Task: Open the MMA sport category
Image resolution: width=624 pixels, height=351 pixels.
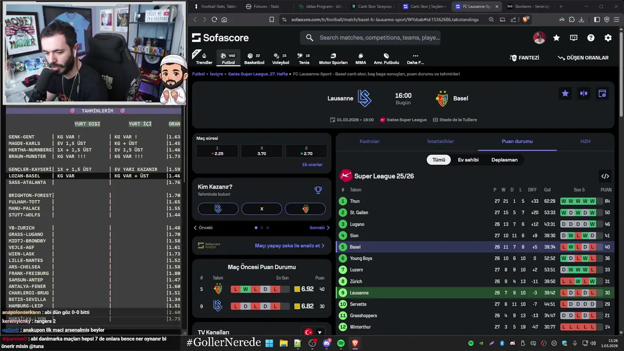Action: tap(361, 58)
